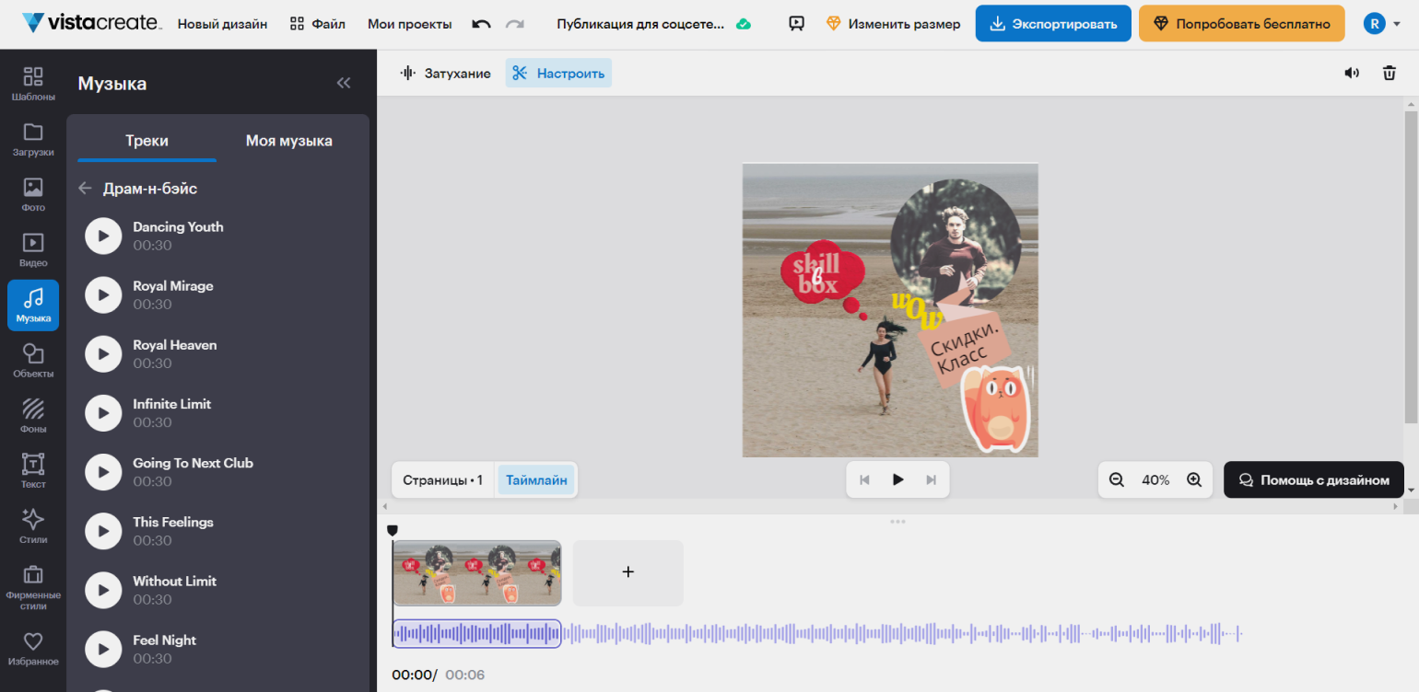
Task: Open the Изменить размер resize option
Action: [x=894, y=24]
